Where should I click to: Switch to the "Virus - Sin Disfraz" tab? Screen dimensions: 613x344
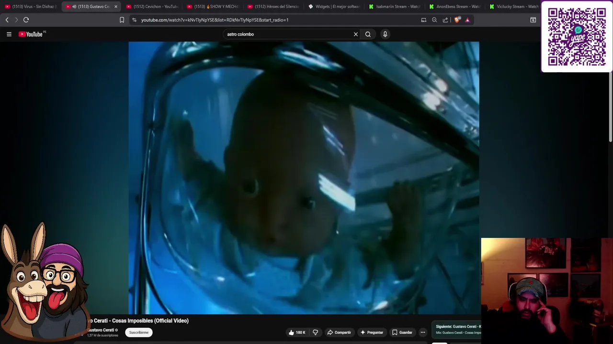point(30,7)
